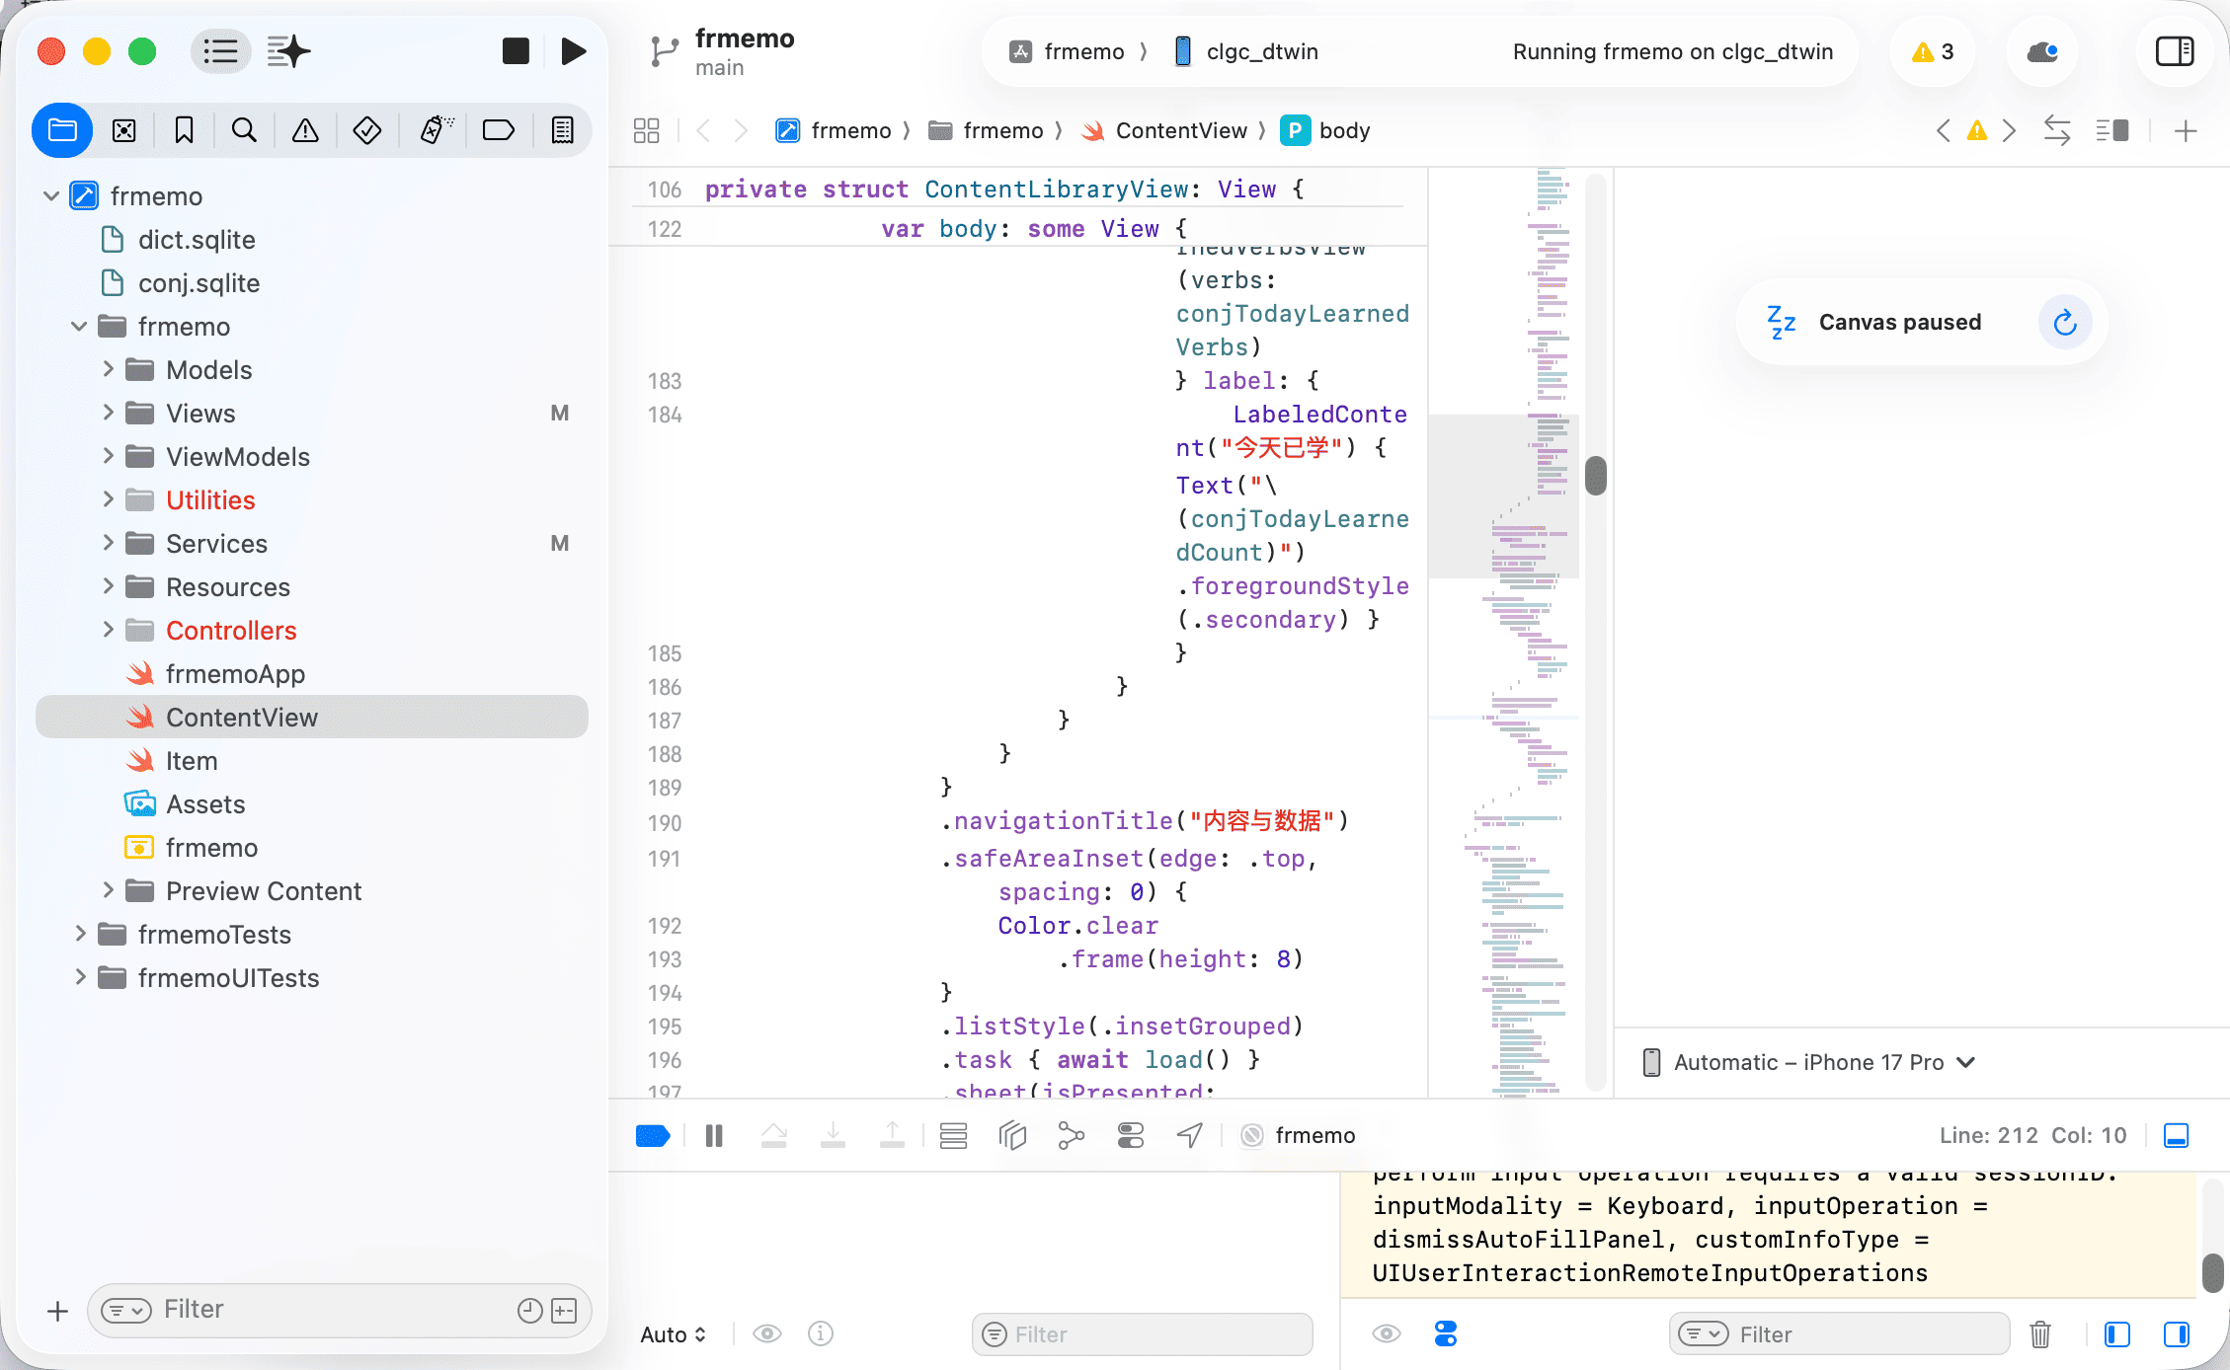The width and height of the screenshot is (2230, 1370).
Task: Open the Bookmark navigator tab
Action: tap(184, 130)
